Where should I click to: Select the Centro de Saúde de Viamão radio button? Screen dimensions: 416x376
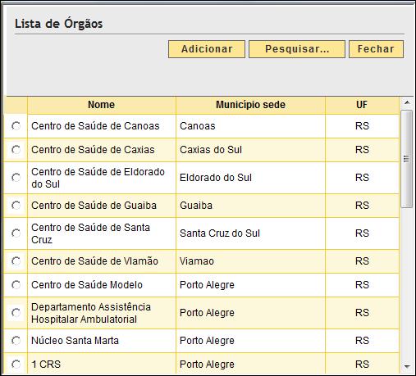pos(16,261)
